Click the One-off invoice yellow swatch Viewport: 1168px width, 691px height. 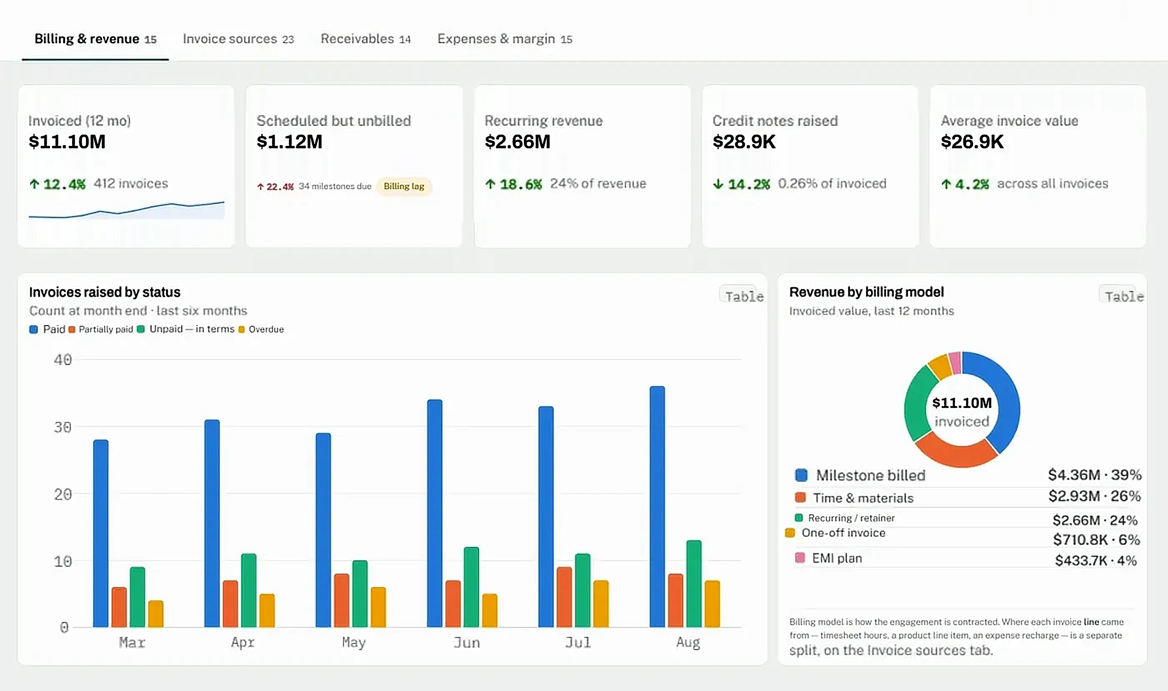(790, 533)
